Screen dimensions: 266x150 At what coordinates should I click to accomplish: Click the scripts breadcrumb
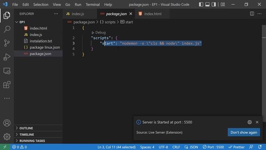click(108, 22)
